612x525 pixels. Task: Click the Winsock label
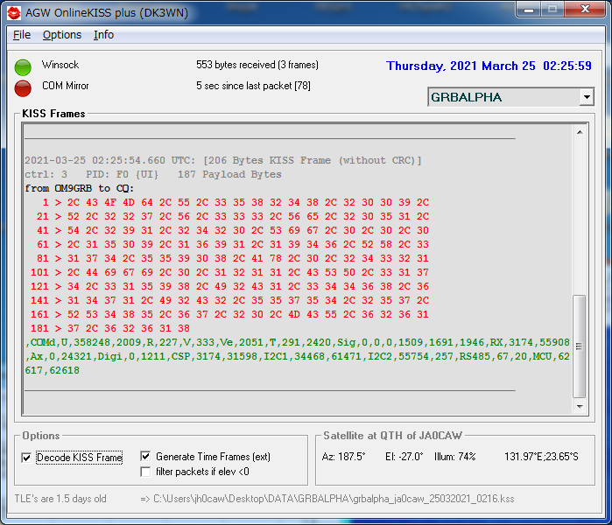pos(60,65)
